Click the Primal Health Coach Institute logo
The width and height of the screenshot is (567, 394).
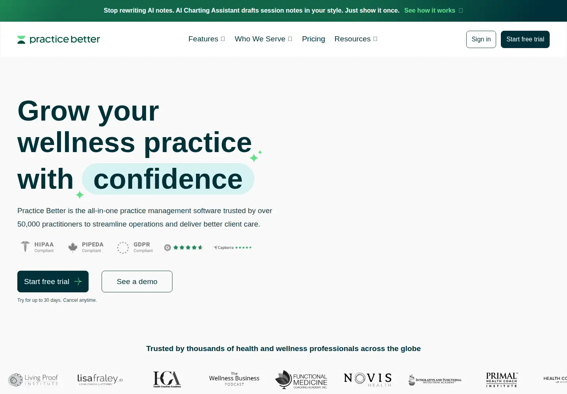point(502,380)
